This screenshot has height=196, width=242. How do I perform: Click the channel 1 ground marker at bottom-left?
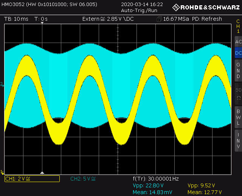pyautogui.click(x=2, y=172)
